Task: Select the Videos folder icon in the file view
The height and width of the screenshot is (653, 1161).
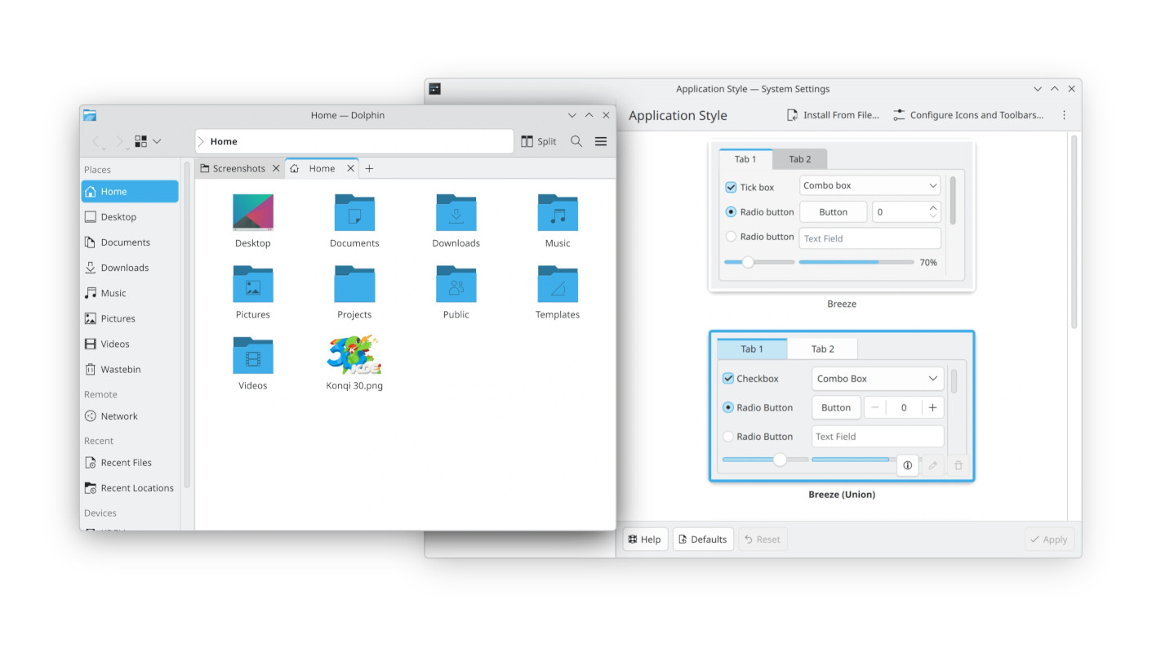Action: click(253, 355)
